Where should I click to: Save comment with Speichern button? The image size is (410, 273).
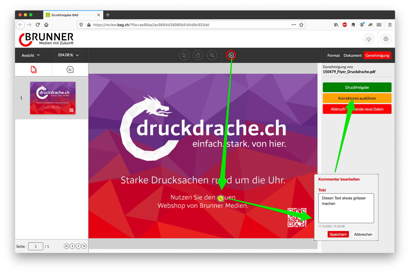click(x=338, y=234)
